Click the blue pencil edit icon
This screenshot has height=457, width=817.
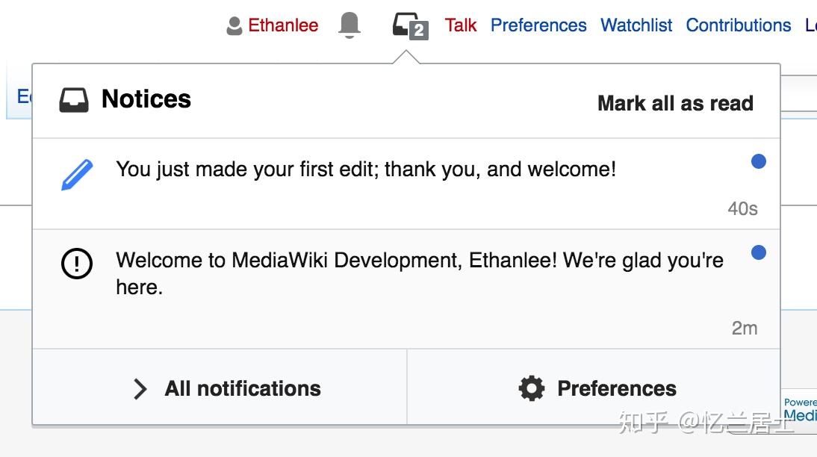tap(77, 175)
